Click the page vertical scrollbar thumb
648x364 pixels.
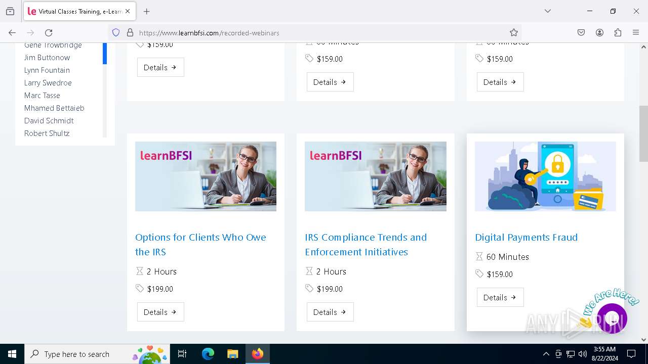pos(643,133)
